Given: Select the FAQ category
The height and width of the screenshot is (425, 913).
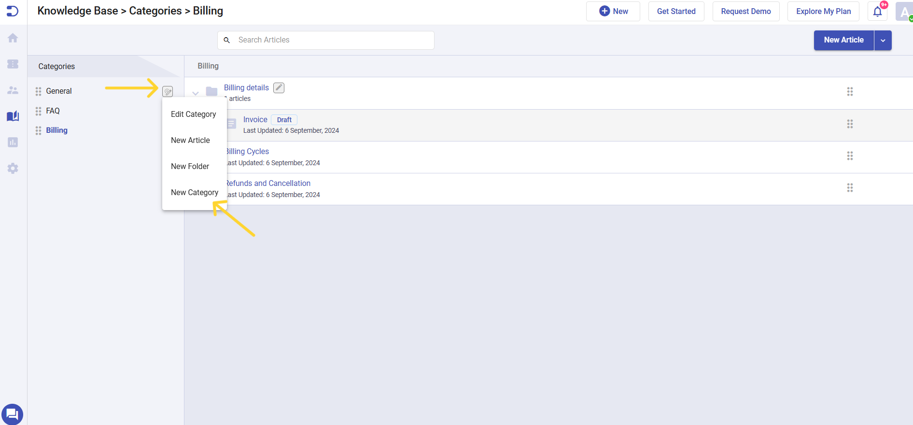Looking at the screenshot, I should point(53,111).
